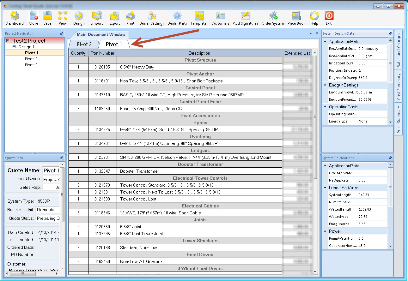The height and width of the screenshot is (281, 408).
Task: Close the Main Document Window tab
Action: pos(317,33)
